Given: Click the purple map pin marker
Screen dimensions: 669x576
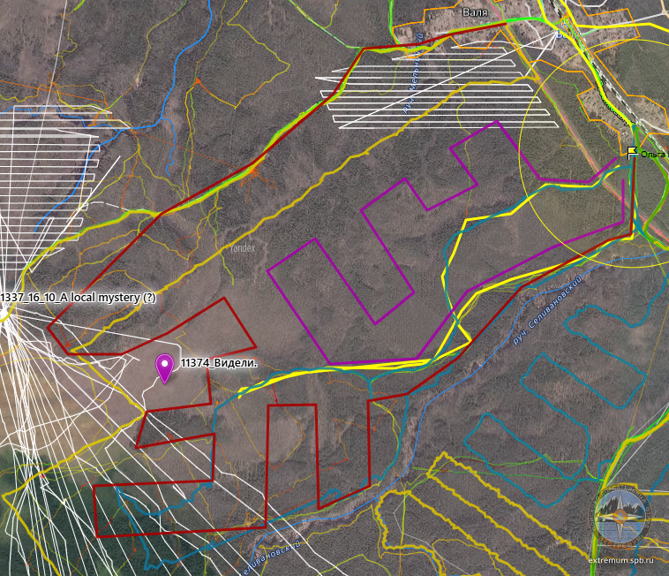Looking at the screenshot, I should coord(164,367).
